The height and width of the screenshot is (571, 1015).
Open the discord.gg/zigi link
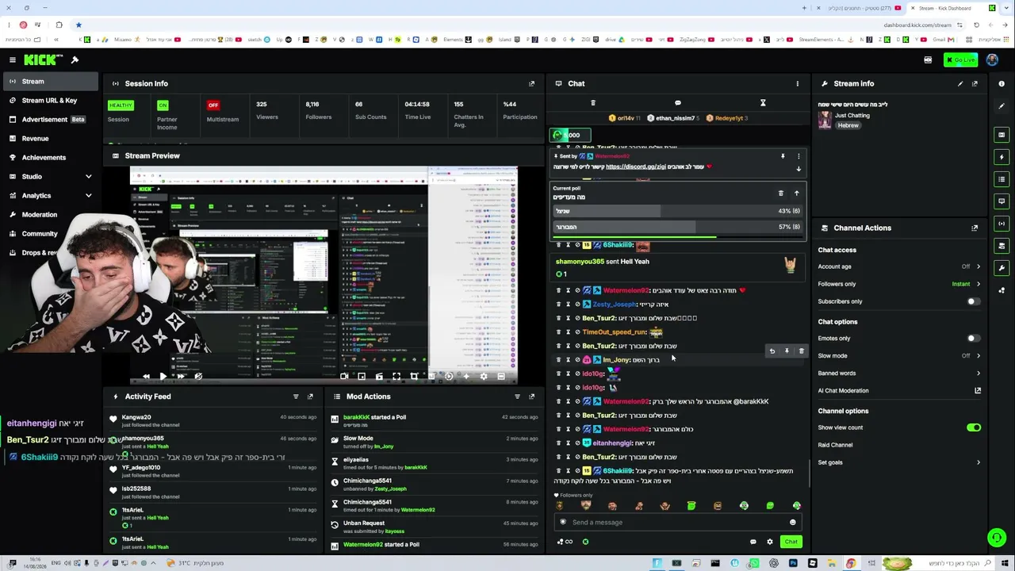(636, 167)
